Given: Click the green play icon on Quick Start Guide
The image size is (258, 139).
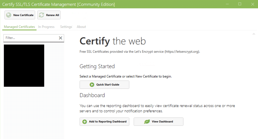Looking at the screenshot, I should pyautogui.click(x=92, y=85).
